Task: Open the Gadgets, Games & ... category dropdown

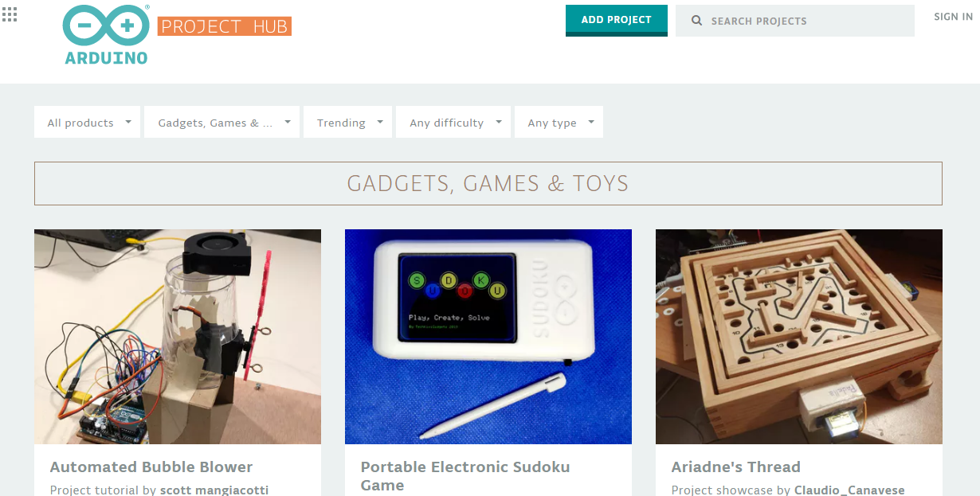Action: tap(221, 122)
